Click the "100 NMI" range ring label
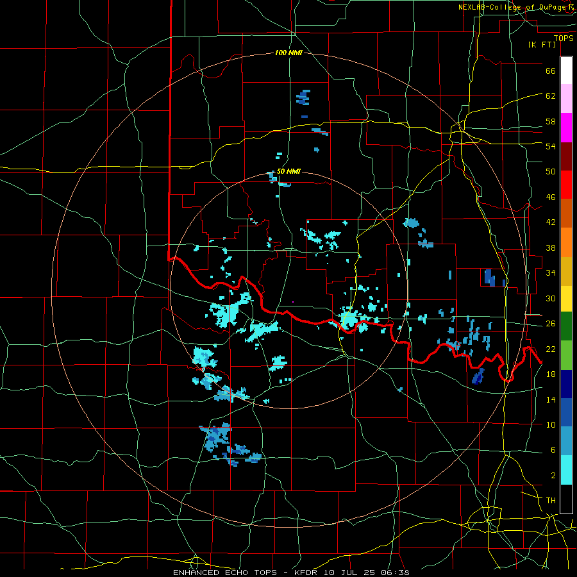Viewport: 577px width, 577px height. (x=288, y=53)
